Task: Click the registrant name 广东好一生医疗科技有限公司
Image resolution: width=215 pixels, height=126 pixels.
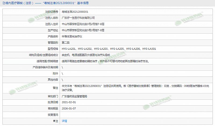Action: click(x=78, y=18)
